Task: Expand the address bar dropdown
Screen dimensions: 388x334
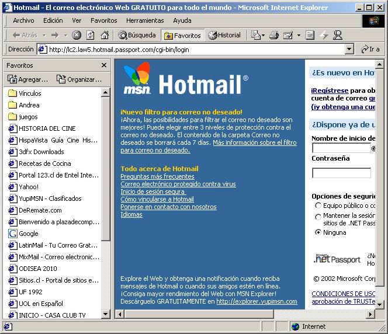Action: click(349, 50)
